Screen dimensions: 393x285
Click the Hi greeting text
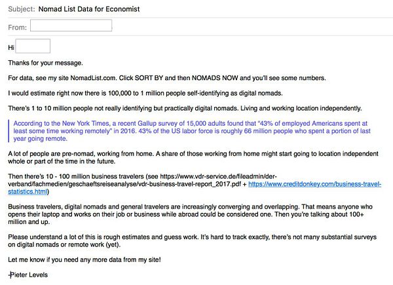click(x=10, y=47)
